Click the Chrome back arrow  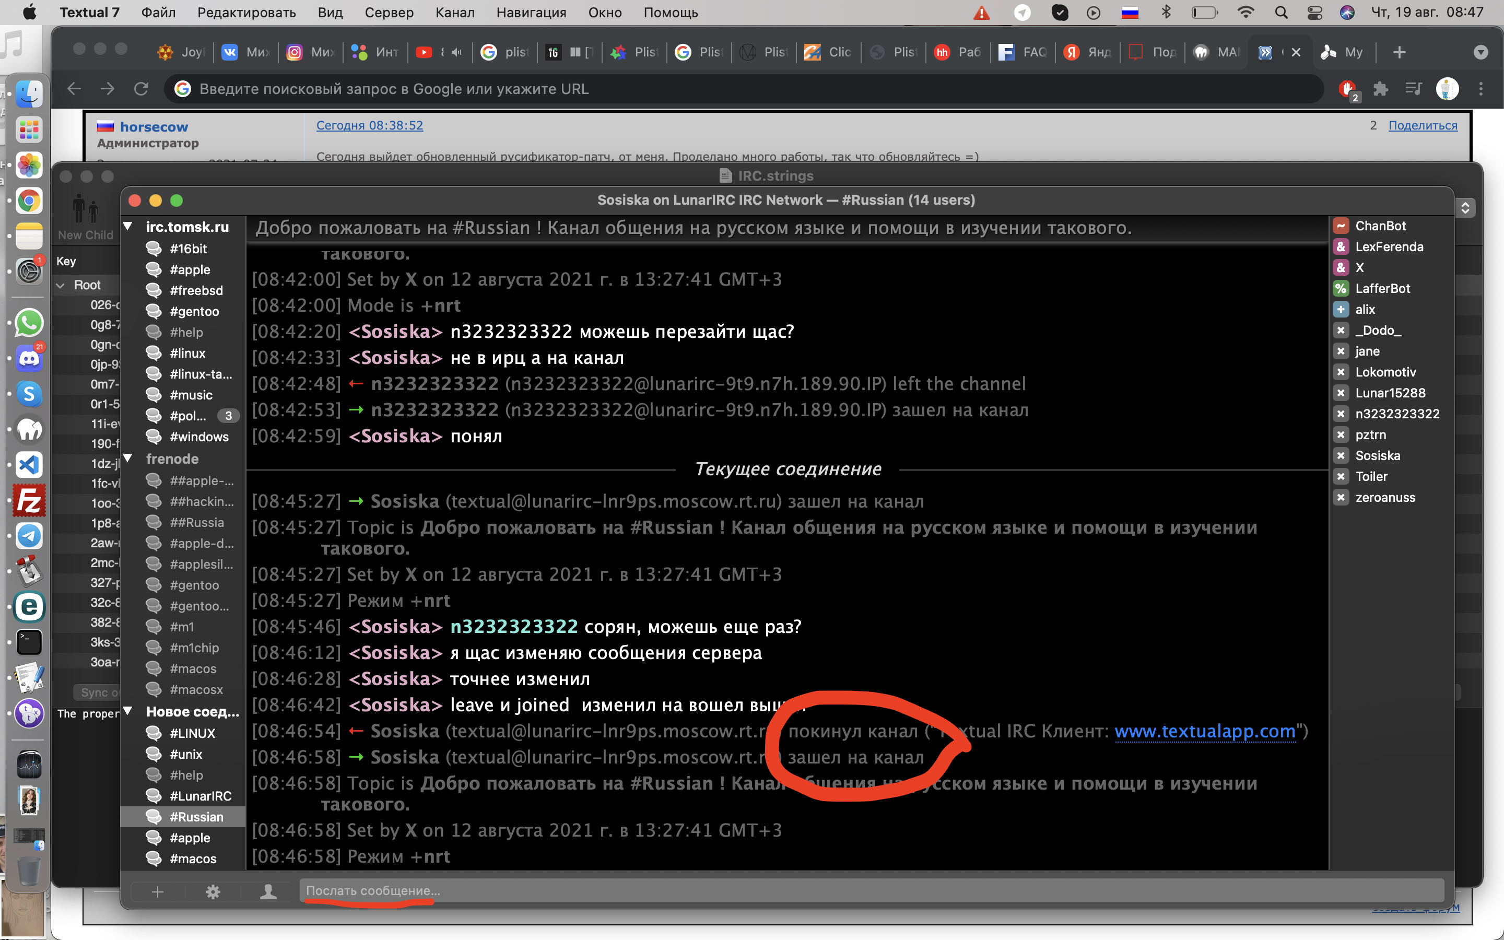74,89
